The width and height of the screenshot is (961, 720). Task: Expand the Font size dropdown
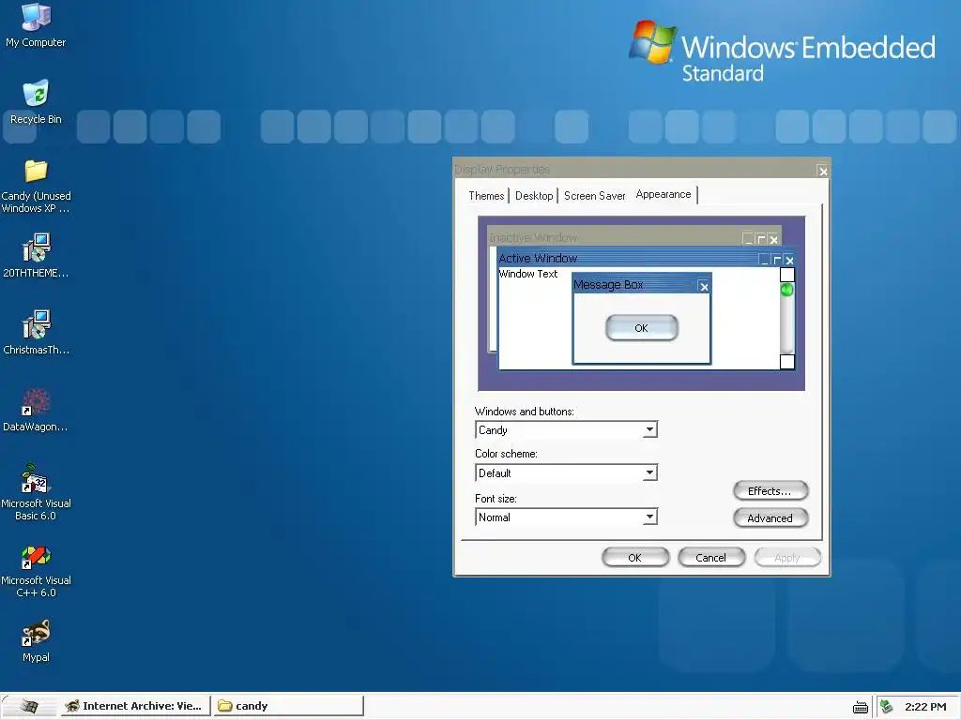(649, 517)
